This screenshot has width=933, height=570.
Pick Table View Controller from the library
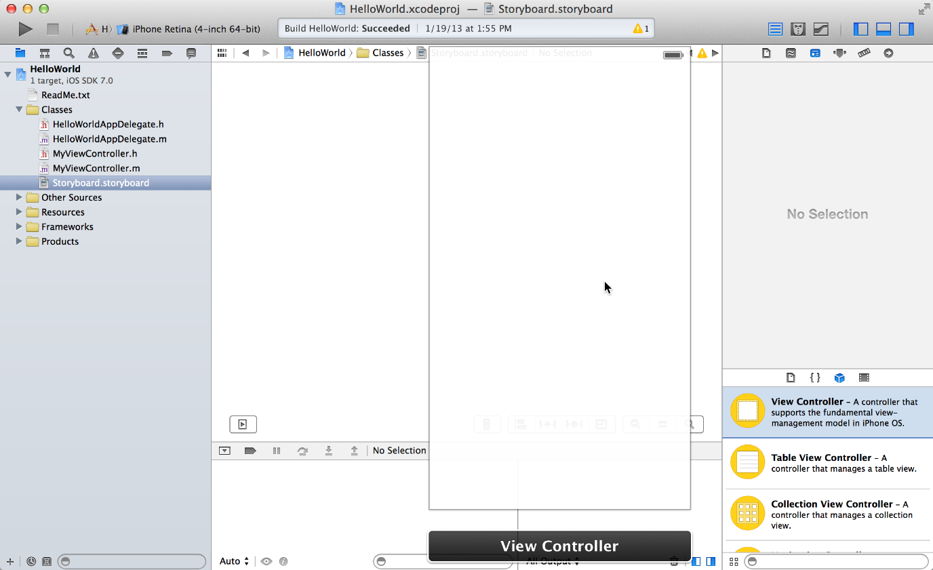point(827,463)
